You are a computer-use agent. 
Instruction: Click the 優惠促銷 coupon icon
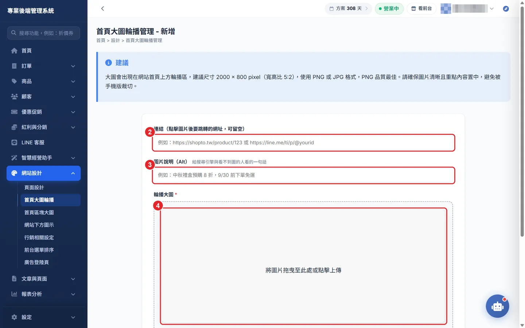(x=14, y=112)
